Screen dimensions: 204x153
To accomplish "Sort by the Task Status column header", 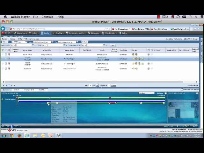I will (x=123, y=50).
